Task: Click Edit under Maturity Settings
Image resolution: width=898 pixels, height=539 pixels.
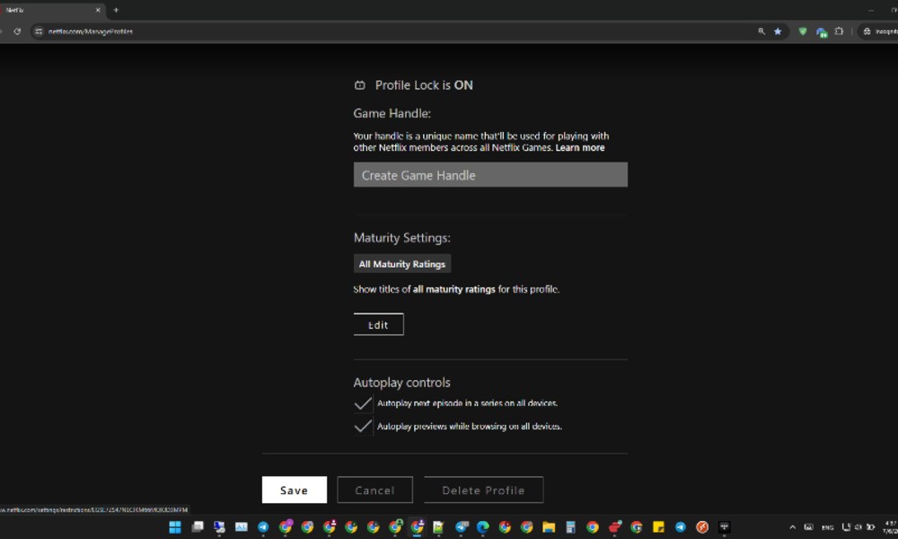Action: [x=379, y=325]
